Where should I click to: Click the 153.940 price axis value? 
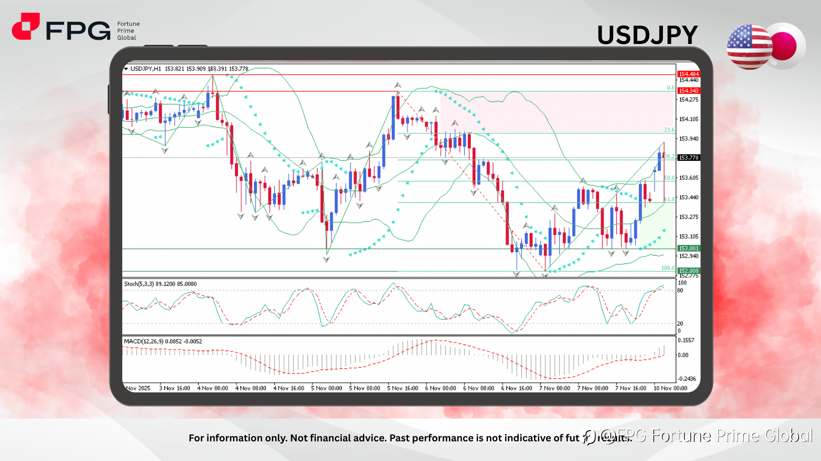pyautogui.click(x=688, y=139)
